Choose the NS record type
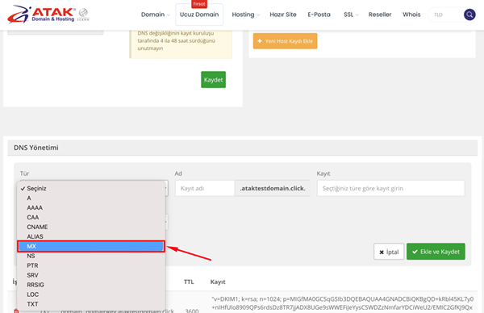The image size is (484, 313). tap(91, 256)
